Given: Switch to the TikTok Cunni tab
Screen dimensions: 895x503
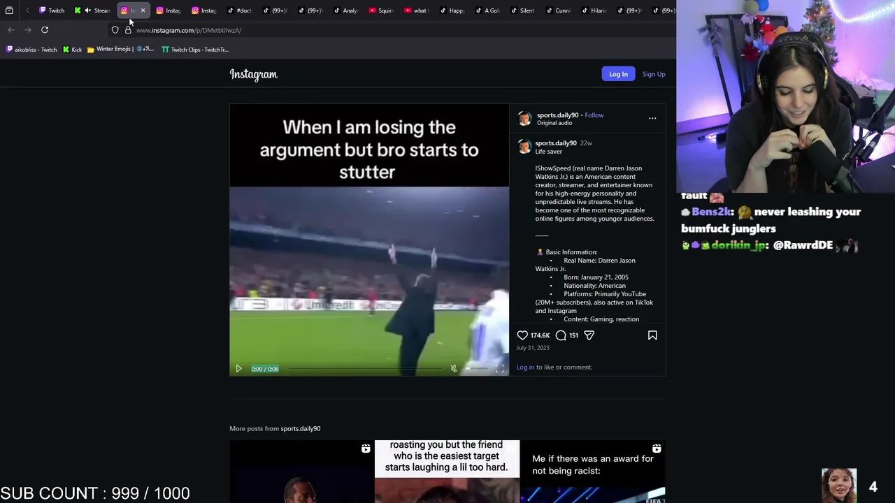Looking at the screenshot, I should (x=558, y=10).
